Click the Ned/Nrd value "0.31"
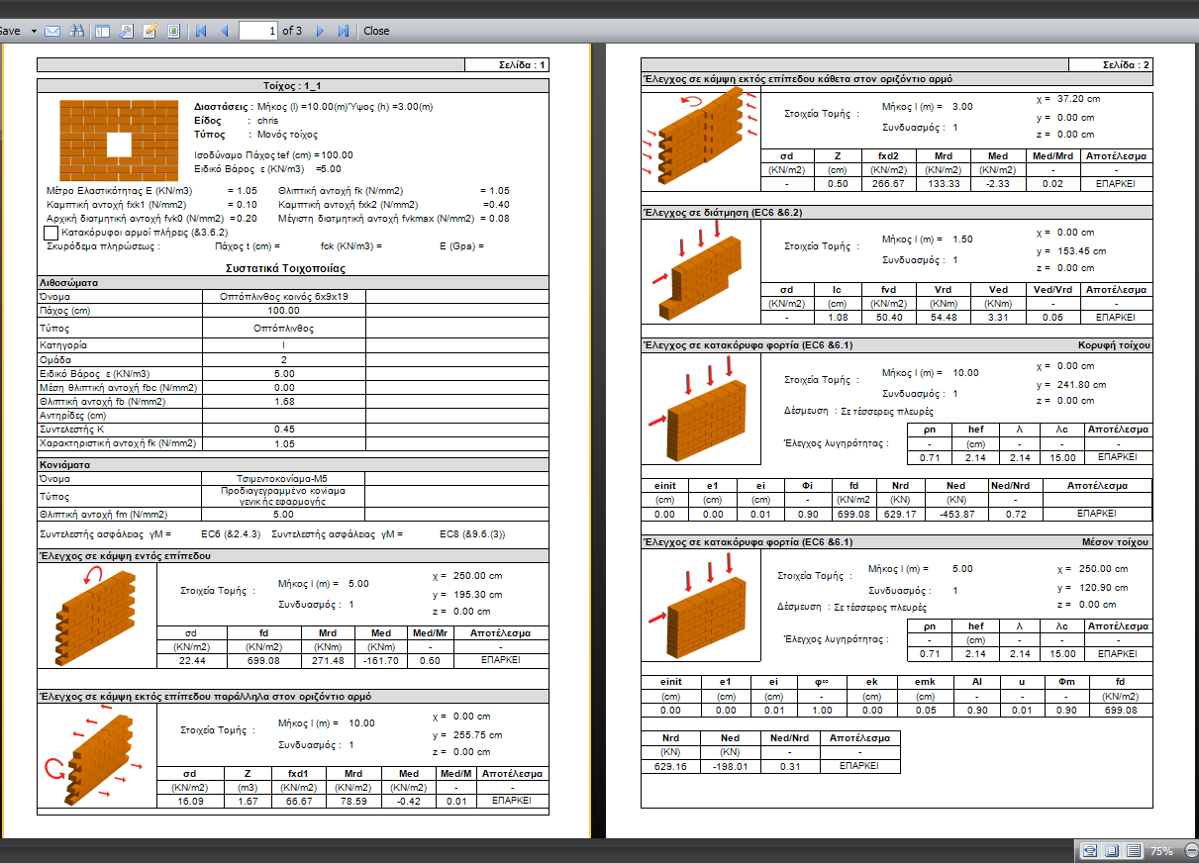This screenshot has width=1199, height=864. point(789,766)
